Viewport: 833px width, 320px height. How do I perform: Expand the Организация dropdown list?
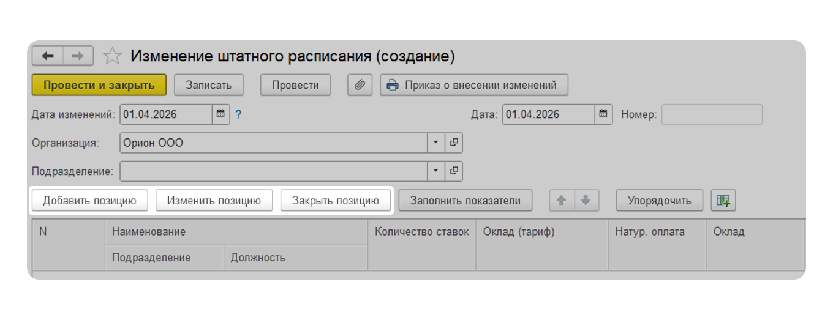point(436,143)
